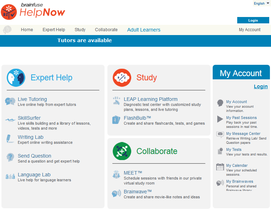
Task: Click the Brainwave icon in Collaborate
Action: click(x=116, y=193)
